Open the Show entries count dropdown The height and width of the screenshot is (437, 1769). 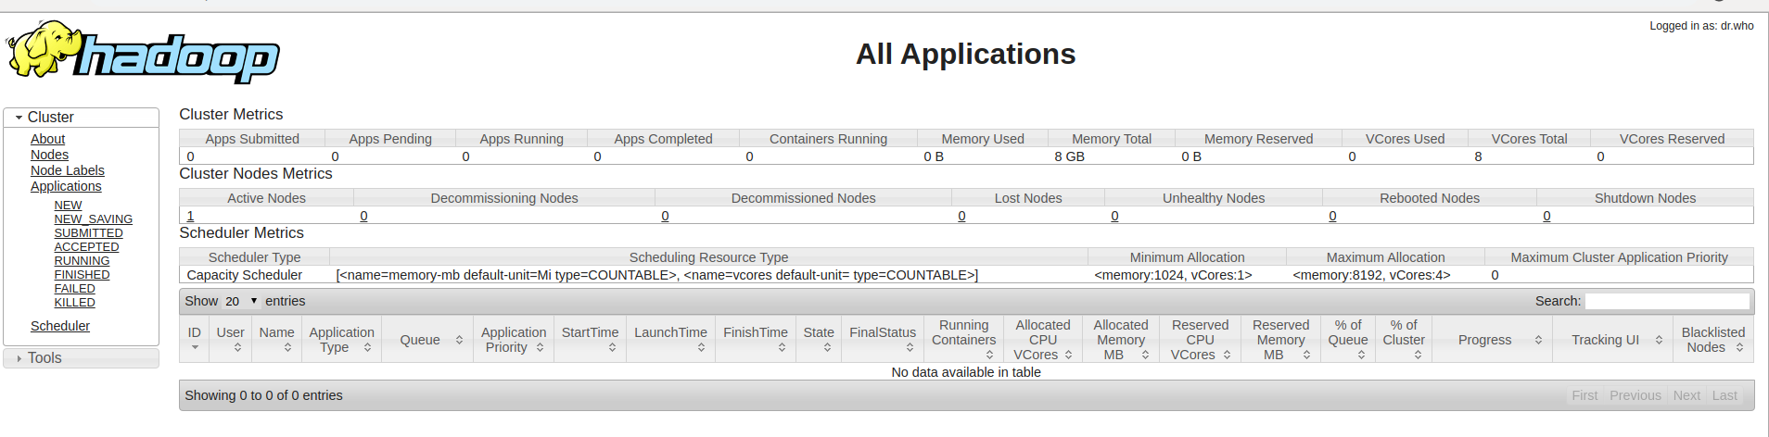[x=241, y=301]
